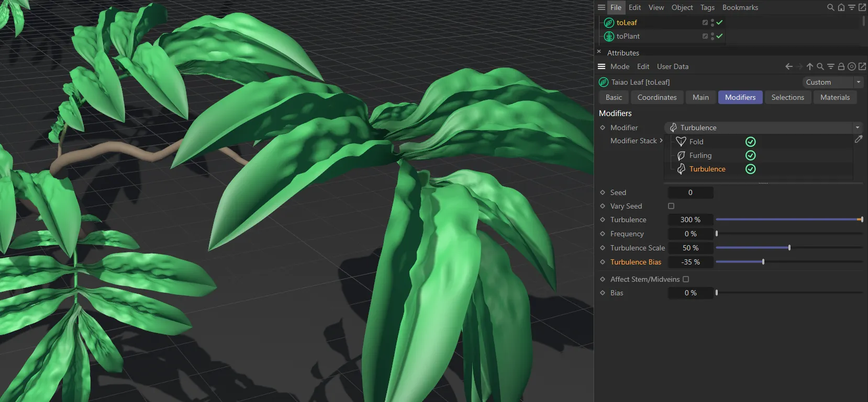Open the Attributes panel hamburger menu
The image size is (868, 402).
pyautogui.click(x=602, y=66)
